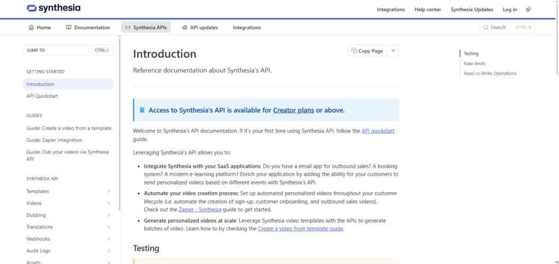Open Videos in the sidebar
The height and width of the screenshot is (264, 559).
coord(34,203)
